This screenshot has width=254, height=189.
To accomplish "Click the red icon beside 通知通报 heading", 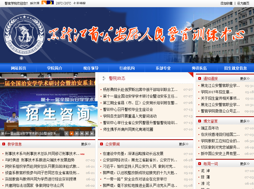I will pos(199,79).
